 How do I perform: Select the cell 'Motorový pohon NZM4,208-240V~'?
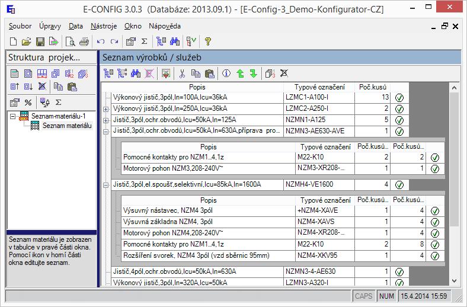(208, 233)
